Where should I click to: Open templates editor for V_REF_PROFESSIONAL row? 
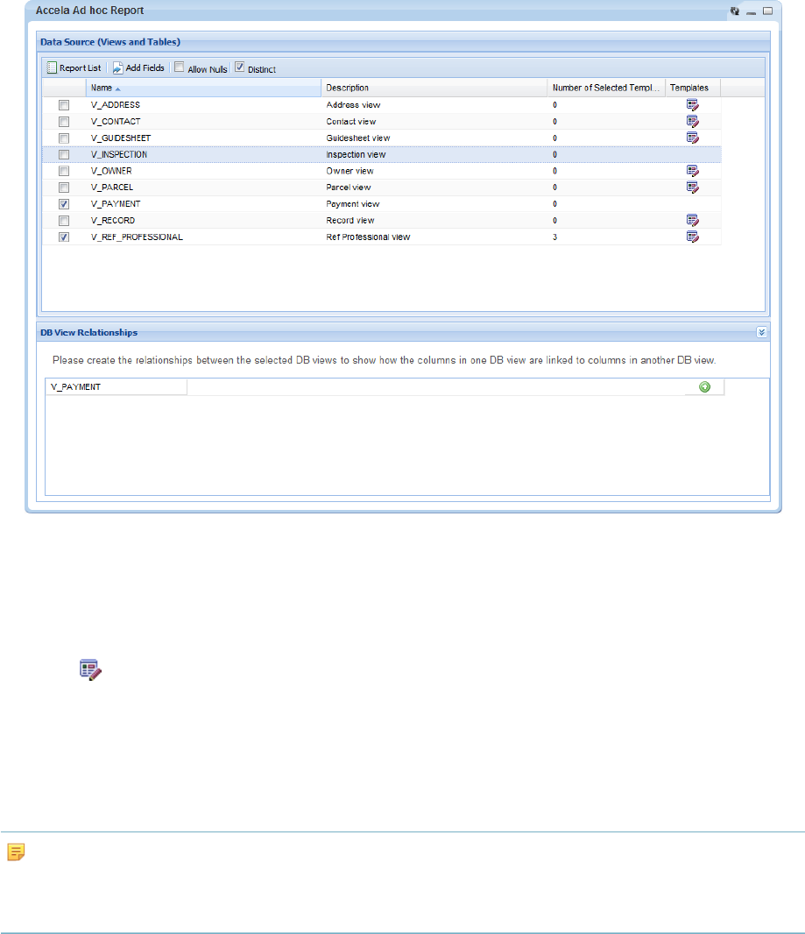(693, 237)
